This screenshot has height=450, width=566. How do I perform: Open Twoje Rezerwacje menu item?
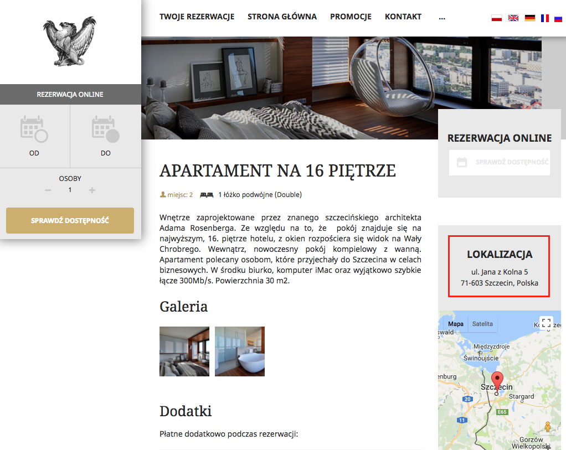197,17
